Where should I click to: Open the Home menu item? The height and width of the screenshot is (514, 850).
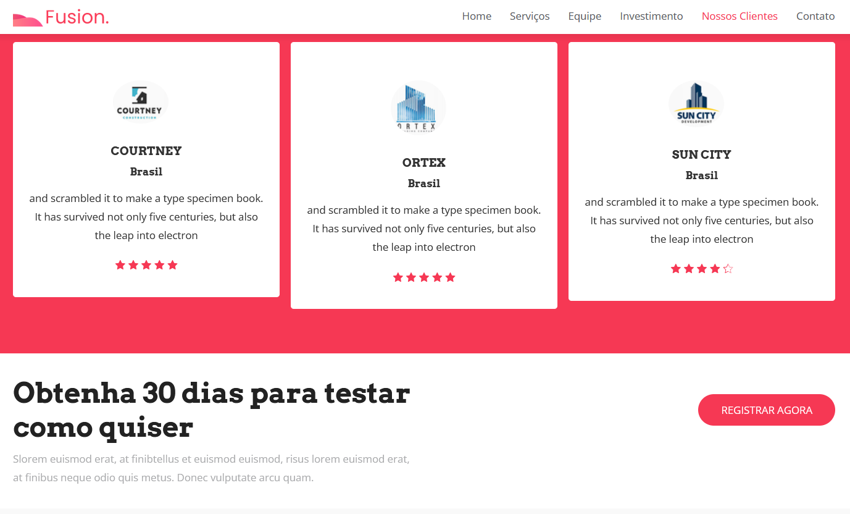pos(477,16)
